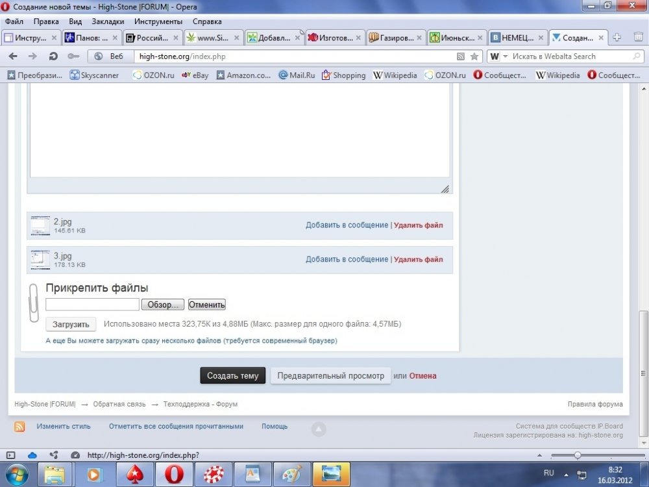Viewport: 649px width, 487px height.
Task: Reload the current page
Action: coord(53,56)
